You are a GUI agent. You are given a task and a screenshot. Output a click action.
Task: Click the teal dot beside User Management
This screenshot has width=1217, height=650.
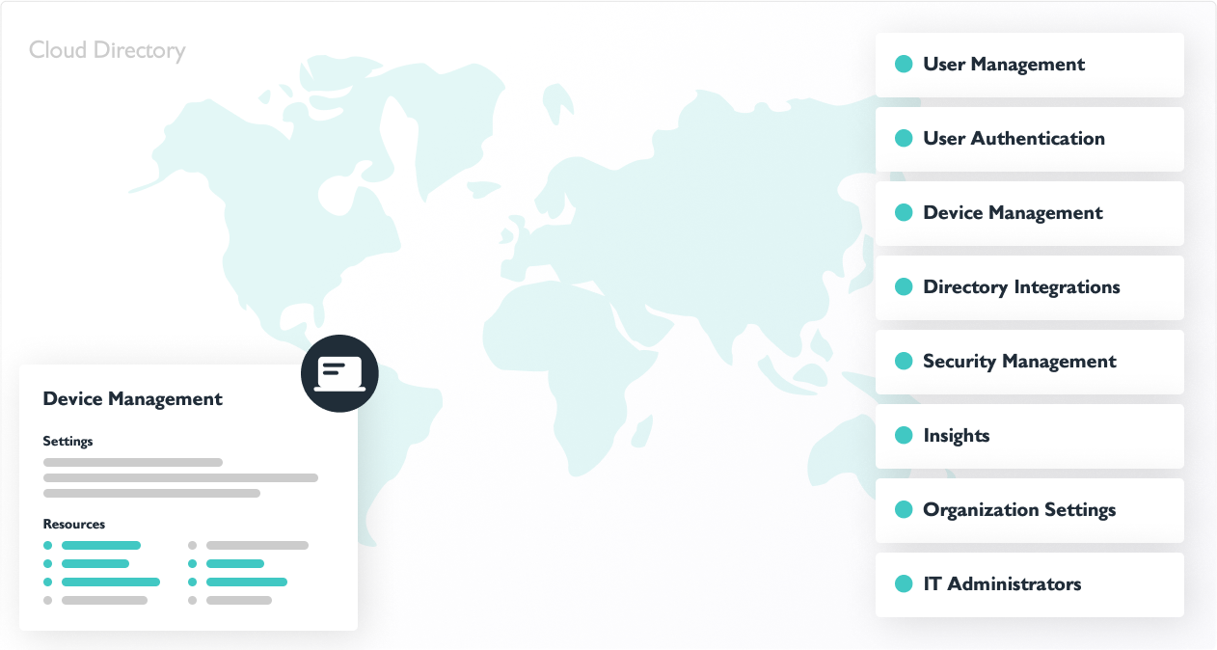tap(904, 65)
